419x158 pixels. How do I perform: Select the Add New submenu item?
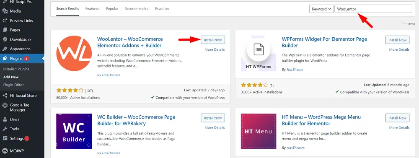pyautogui.click(x=11, y=77)
